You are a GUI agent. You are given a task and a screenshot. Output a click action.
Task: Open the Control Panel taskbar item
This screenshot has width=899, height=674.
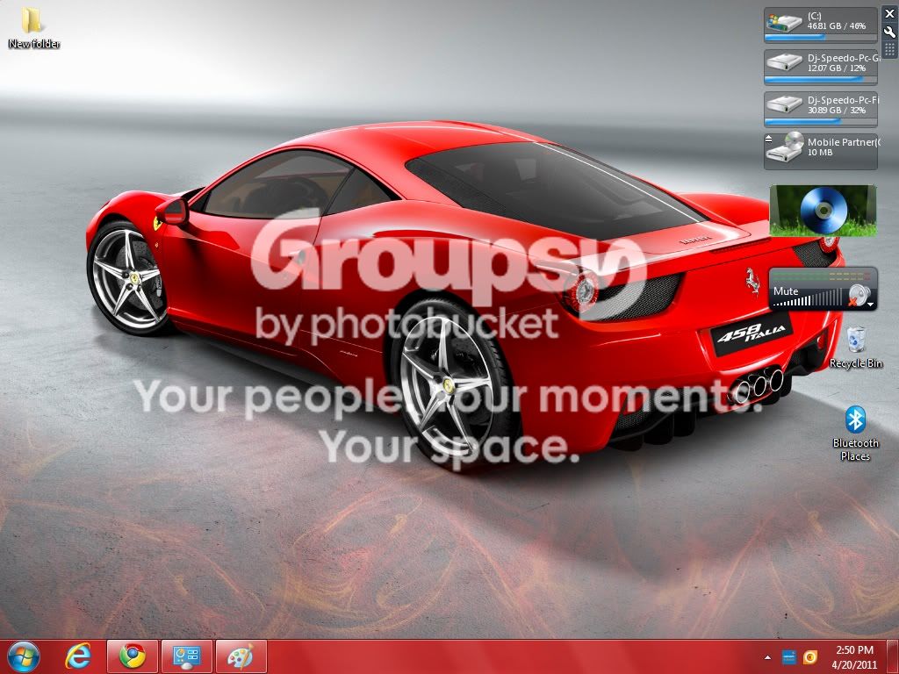(x=186, y=656)
